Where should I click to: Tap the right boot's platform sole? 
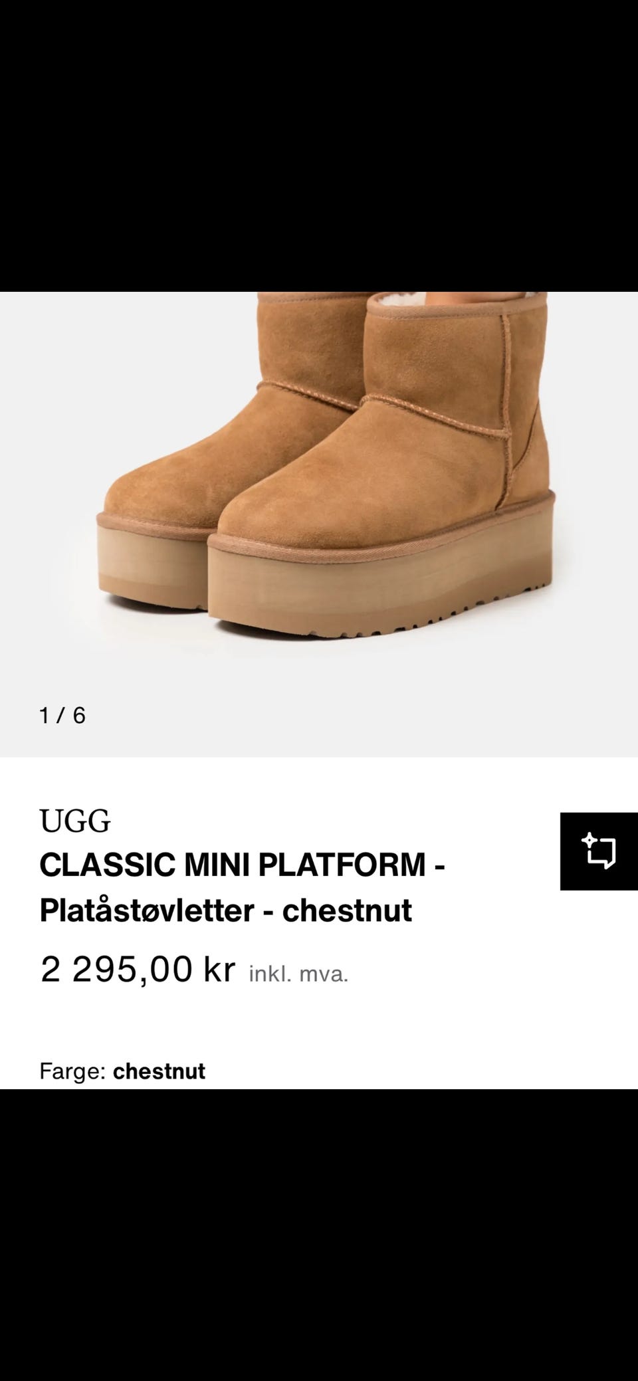379,585
